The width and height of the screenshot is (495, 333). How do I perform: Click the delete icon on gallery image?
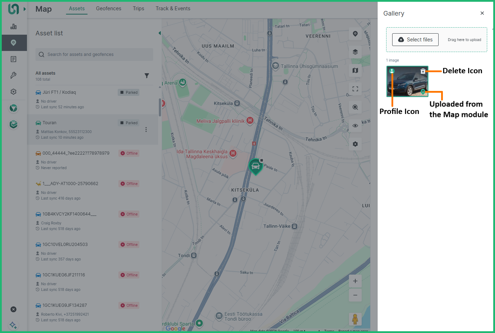tap(423, 71)
